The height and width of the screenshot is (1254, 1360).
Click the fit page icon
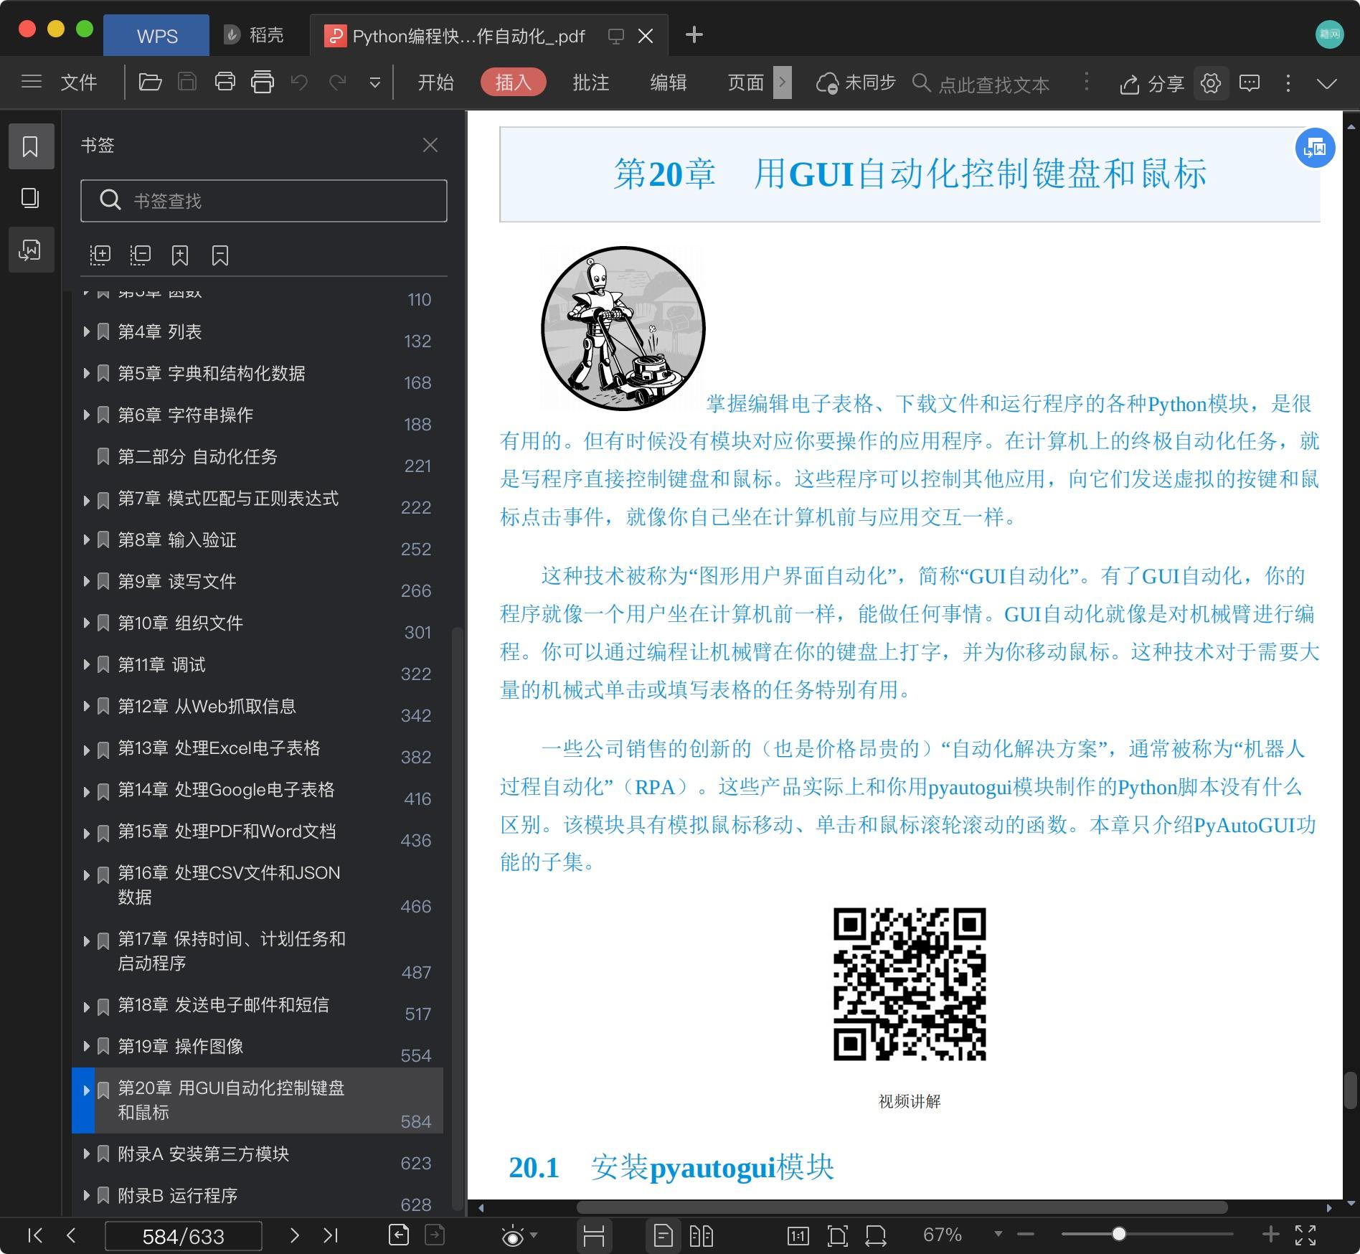[x=837, y=1235]
